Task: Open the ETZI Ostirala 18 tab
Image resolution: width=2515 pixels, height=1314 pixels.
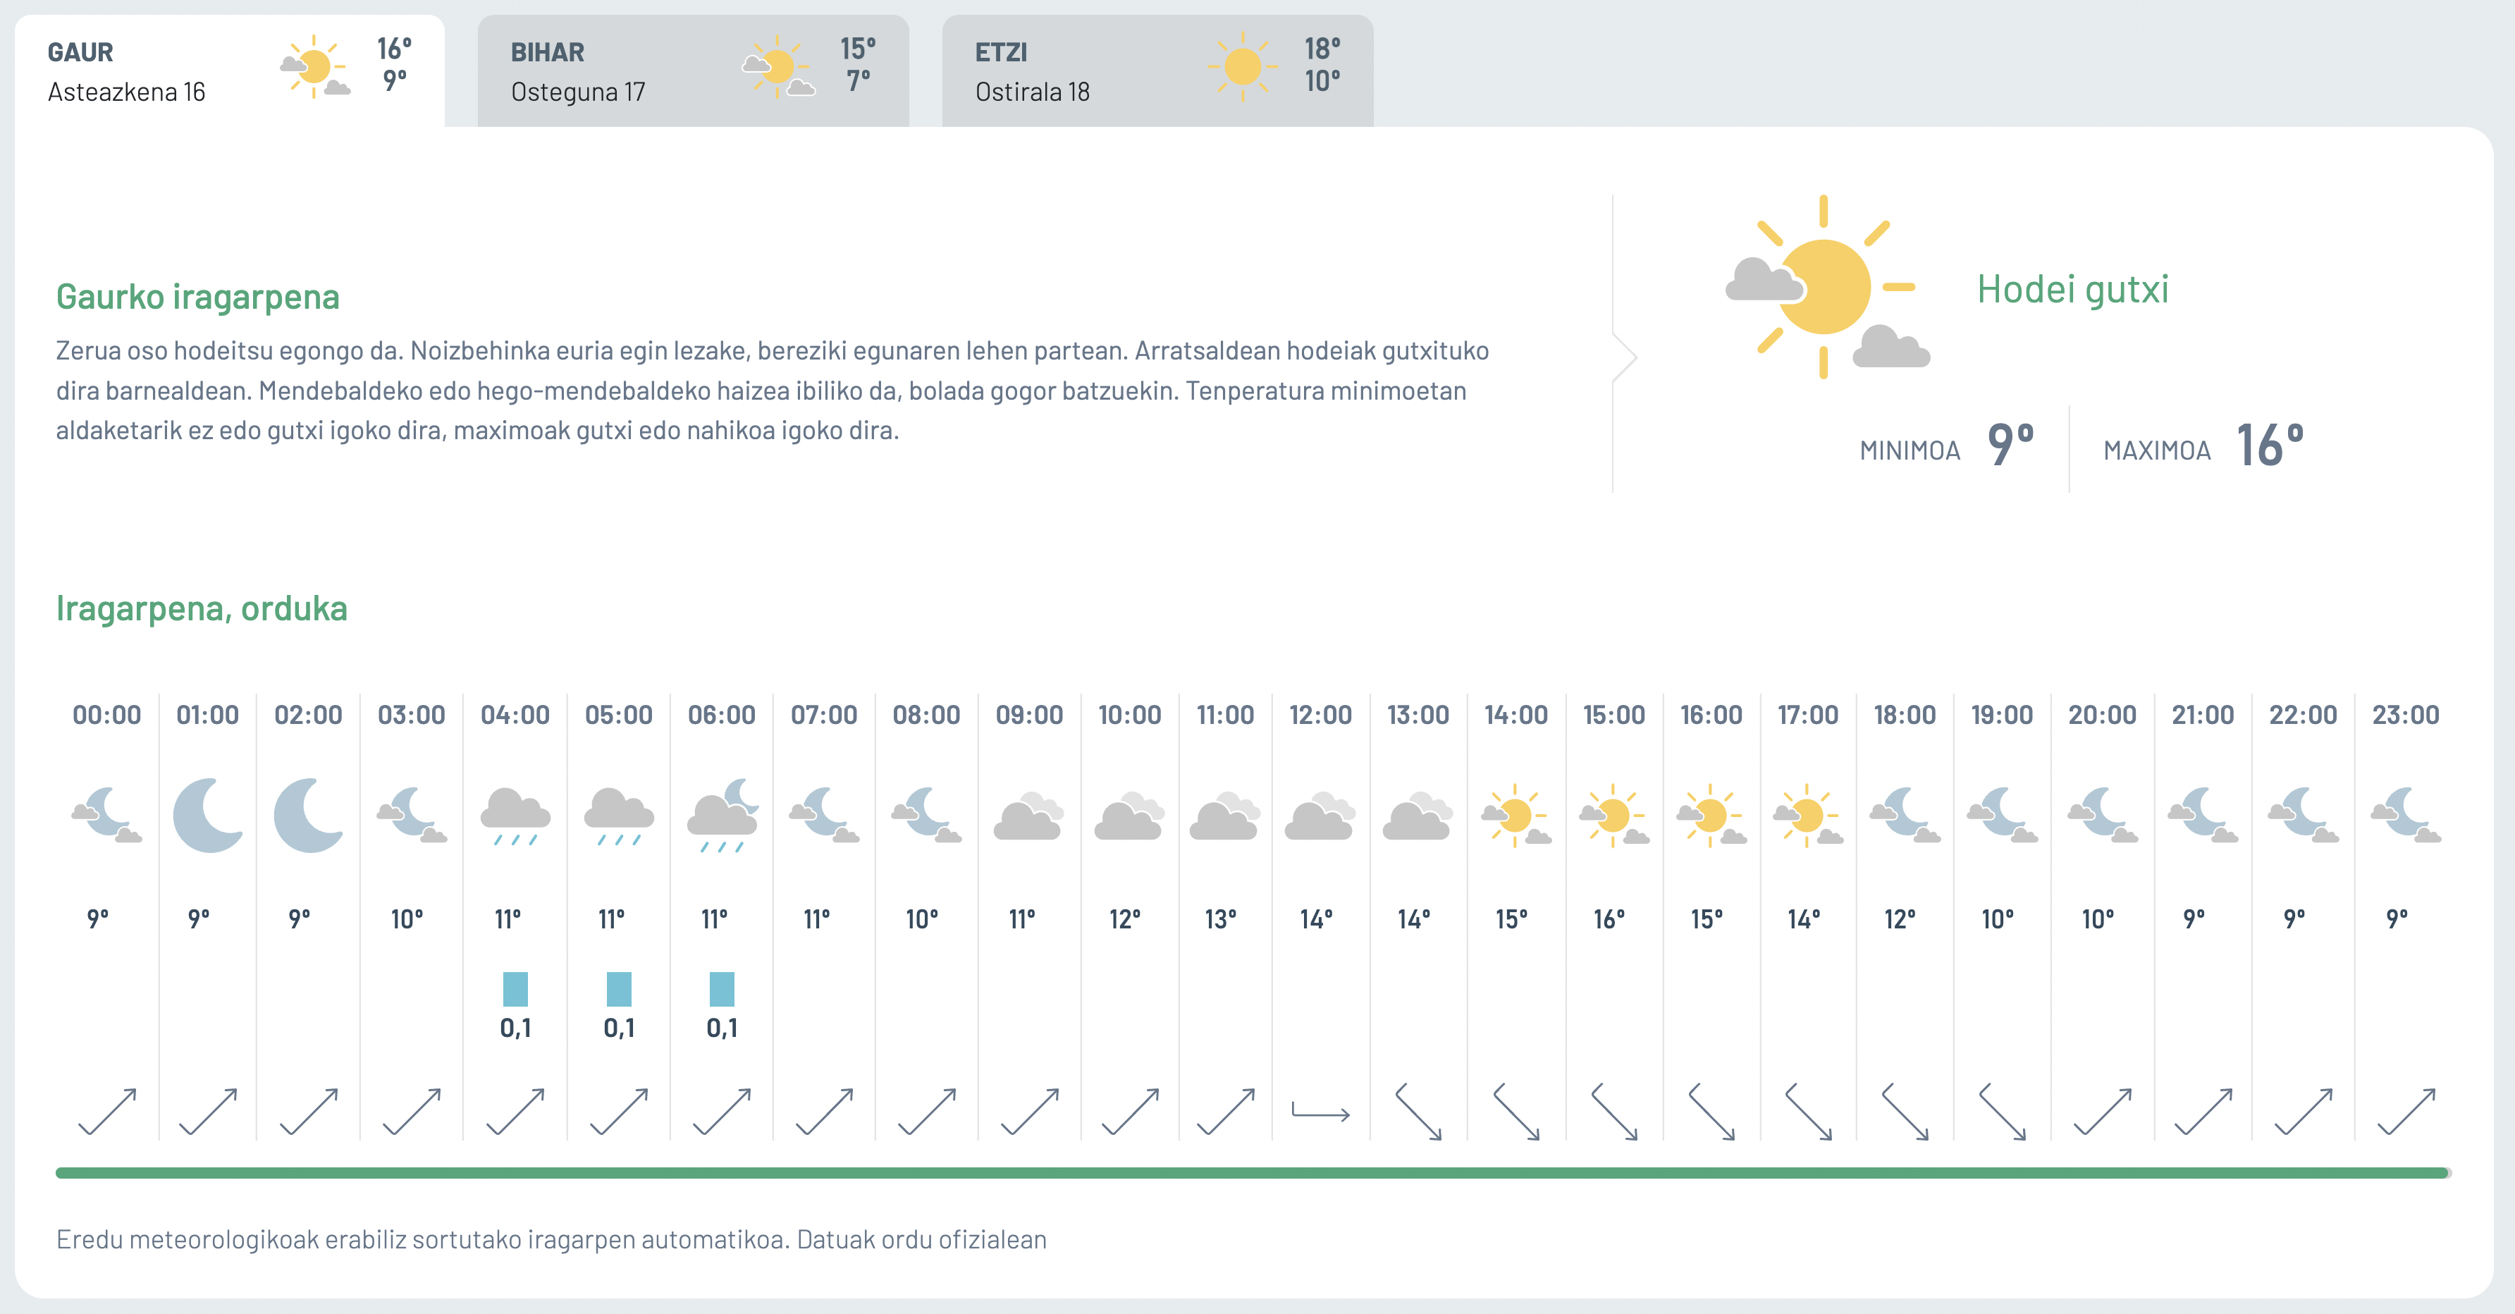Action: pyautogui.click(x=1157, y=70)
